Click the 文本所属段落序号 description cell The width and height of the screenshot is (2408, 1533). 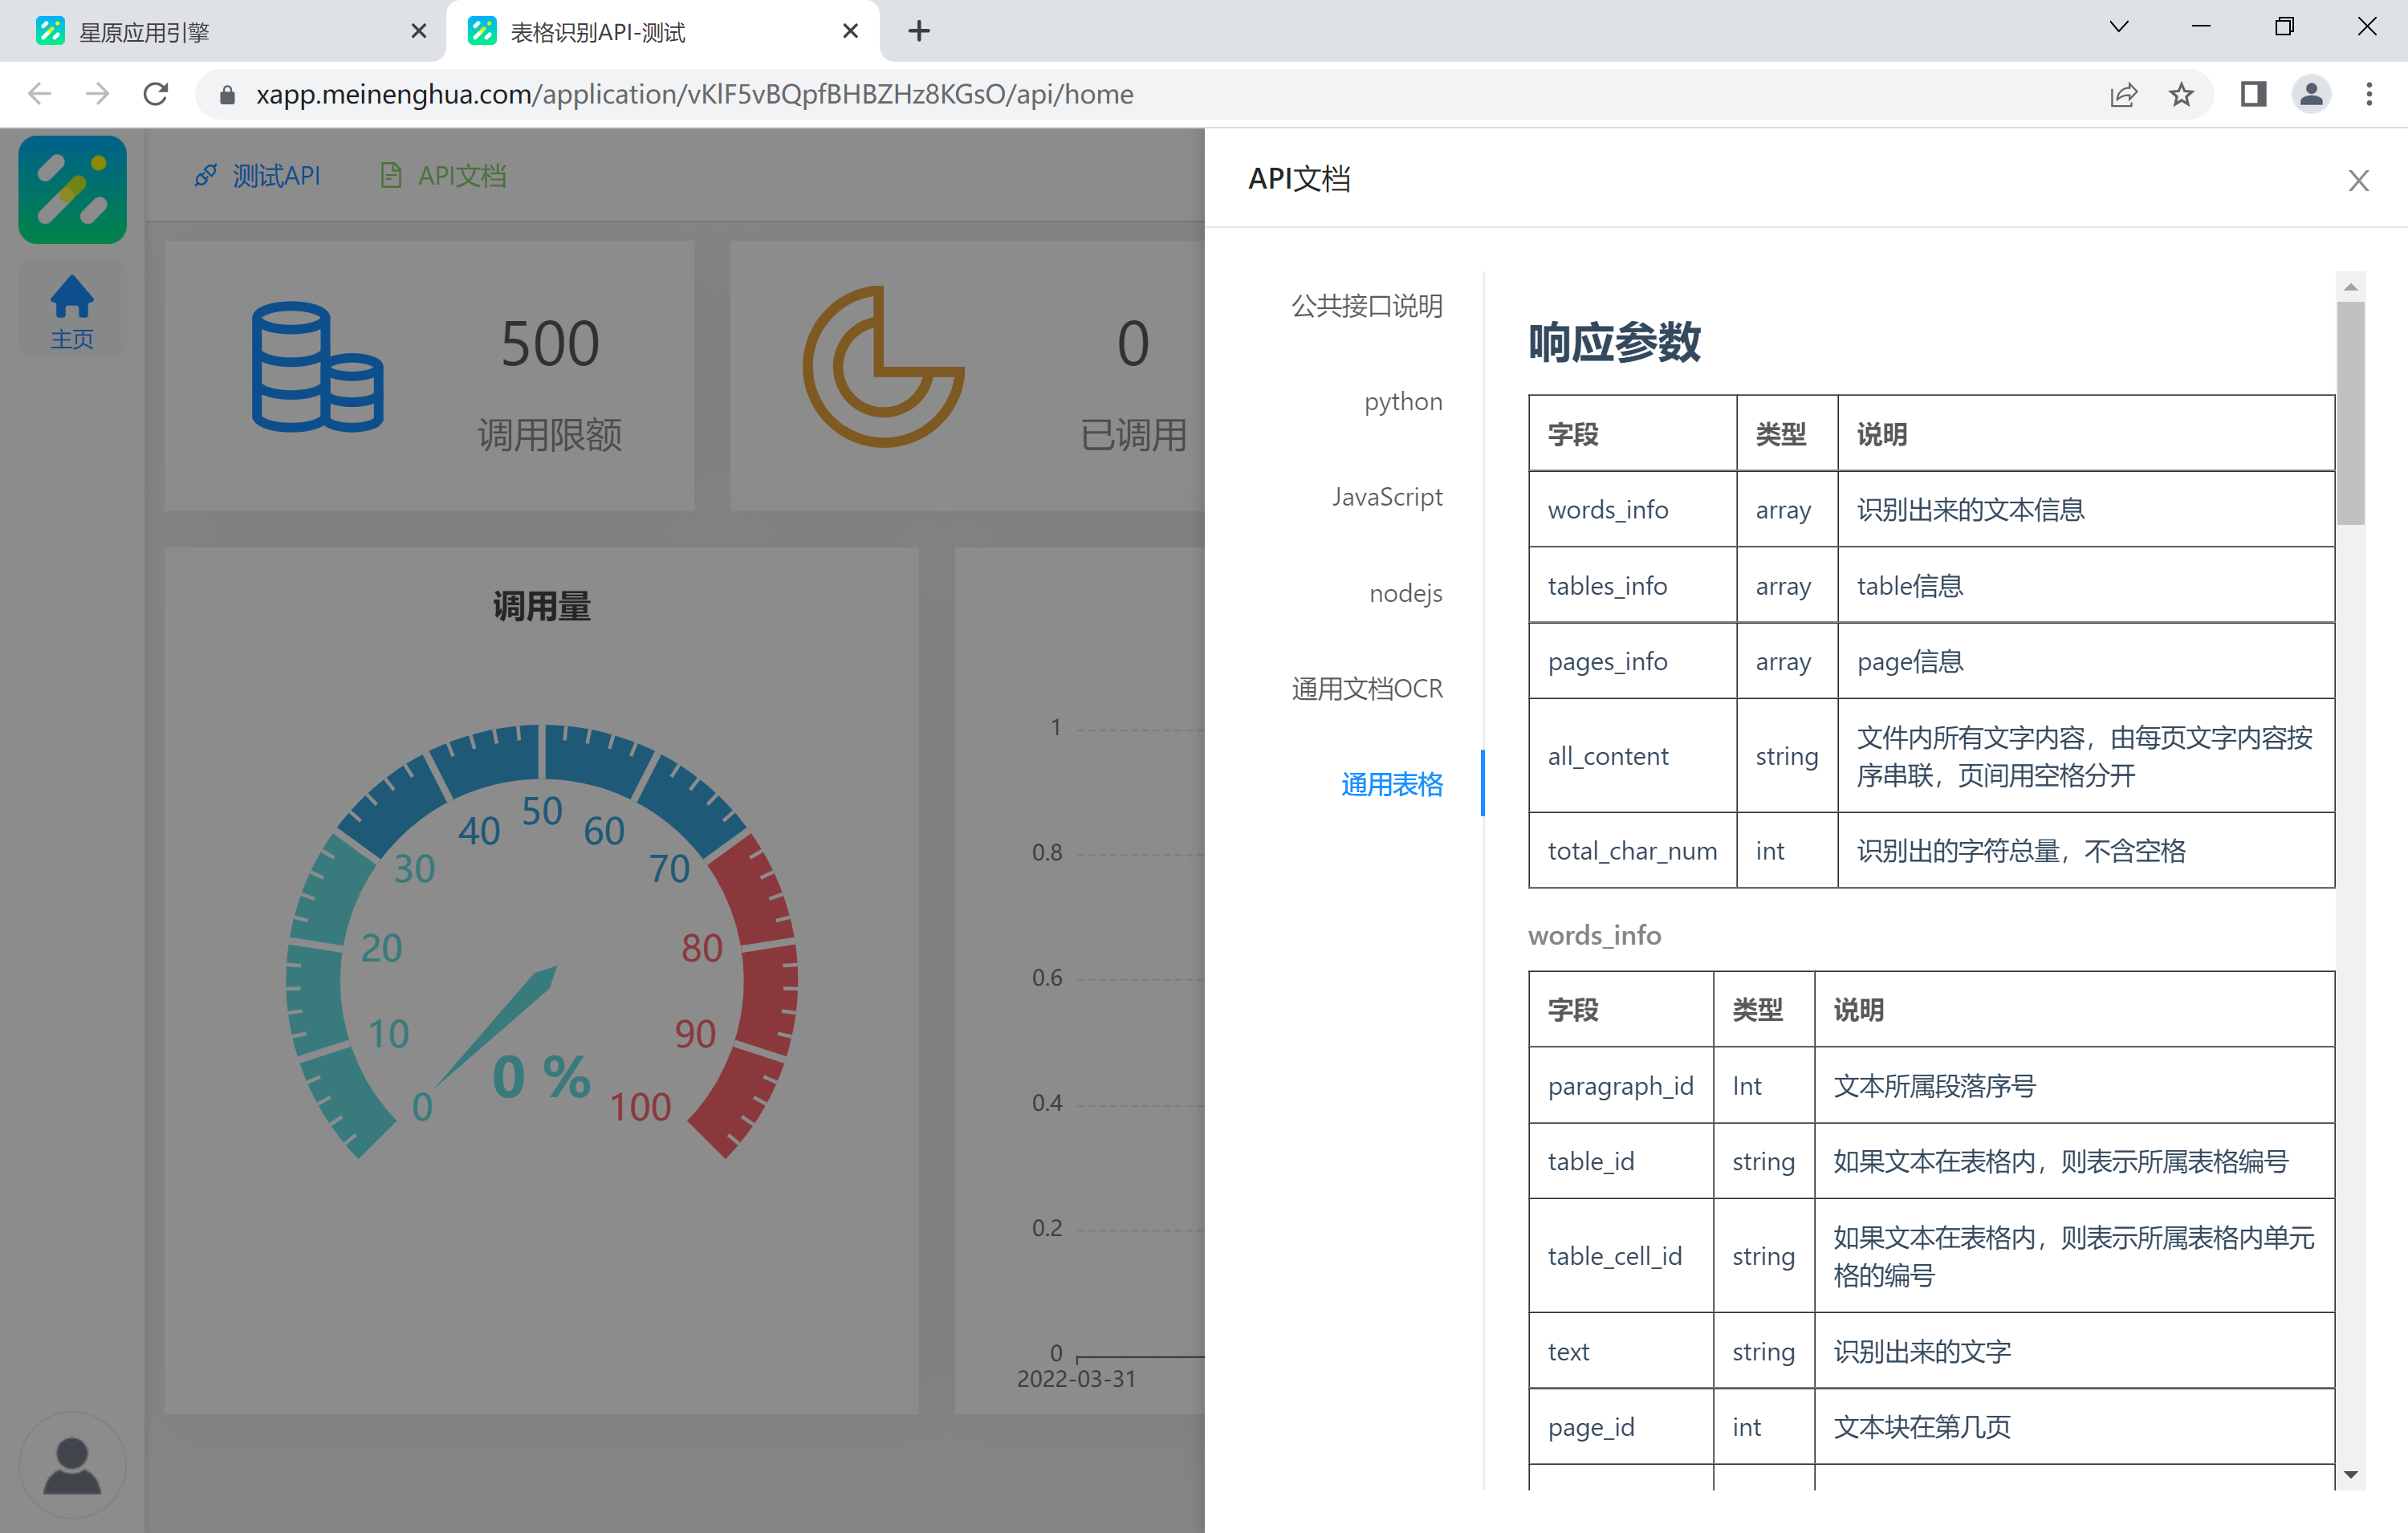2073,1085
